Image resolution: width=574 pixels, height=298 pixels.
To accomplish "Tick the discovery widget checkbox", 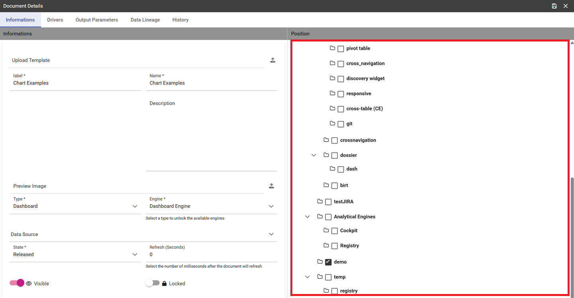I will (x=341, y=79).
